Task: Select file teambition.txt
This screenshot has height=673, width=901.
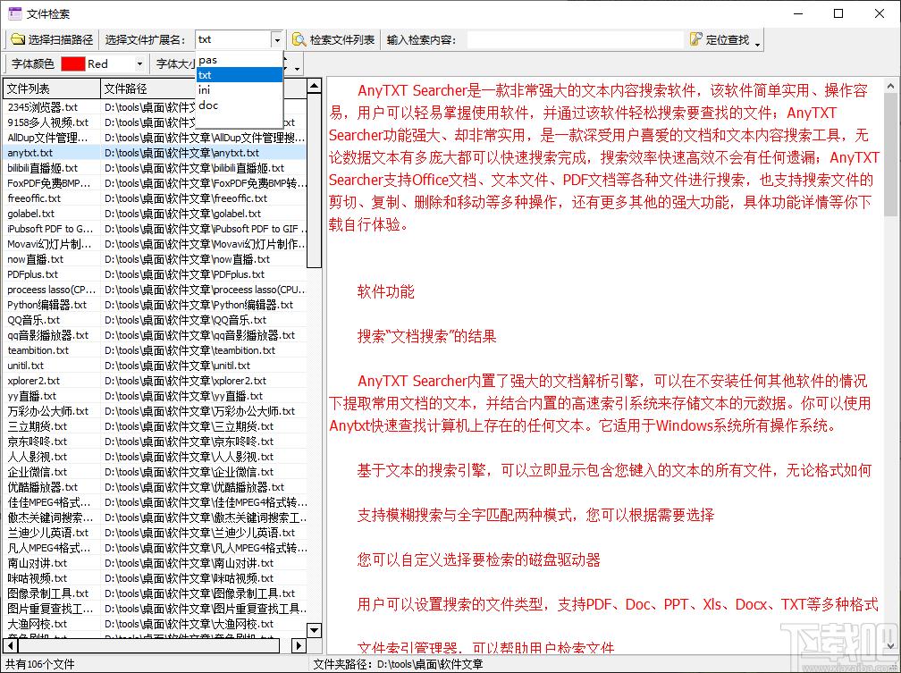Action: 38,350
